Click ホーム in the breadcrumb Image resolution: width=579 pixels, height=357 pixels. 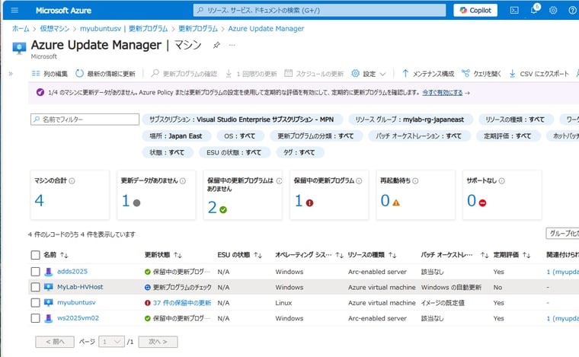tap(21, 28)
